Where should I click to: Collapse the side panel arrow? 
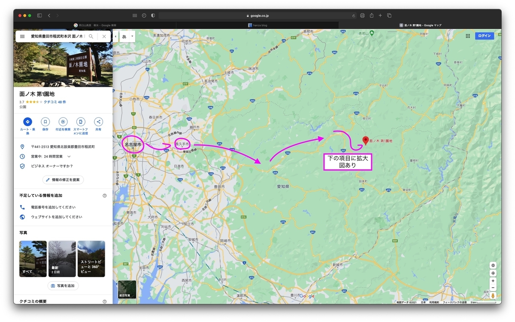[x=115, y=36]
